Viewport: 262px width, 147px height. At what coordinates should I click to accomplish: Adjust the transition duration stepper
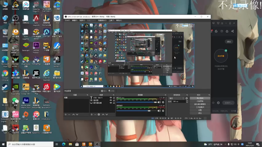coord(187,102)
